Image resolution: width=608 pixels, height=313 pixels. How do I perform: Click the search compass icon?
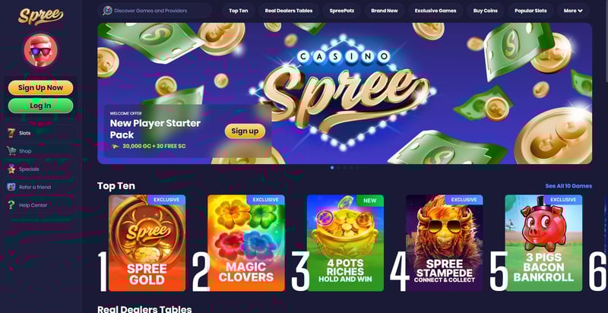[107, 11]
